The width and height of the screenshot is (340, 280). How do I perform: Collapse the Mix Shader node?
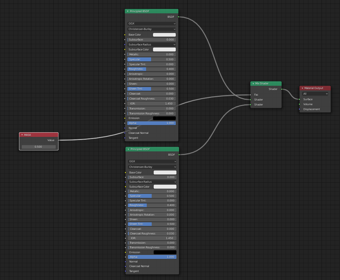pos(253,83)
